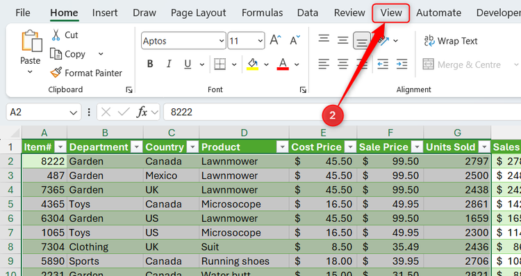Align cell text to the left
521x276 pixels.
[x=324, y=64]
